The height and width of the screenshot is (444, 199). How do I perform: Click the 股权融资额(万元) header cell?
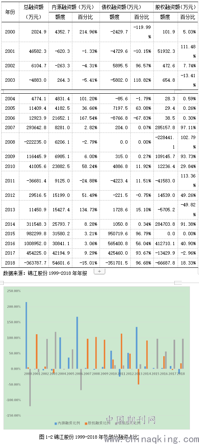(176, 7)
